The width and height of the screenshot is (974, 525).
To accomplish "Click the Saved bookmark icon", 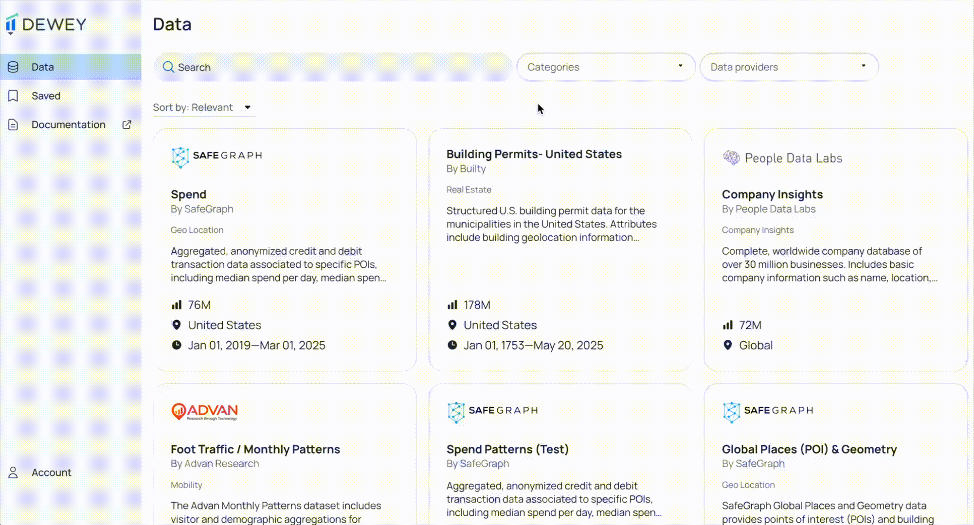I will 13,96.
